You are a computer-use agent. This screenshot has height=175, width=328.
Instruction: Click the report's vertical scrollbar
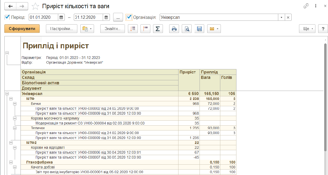(x=325, y=97)
